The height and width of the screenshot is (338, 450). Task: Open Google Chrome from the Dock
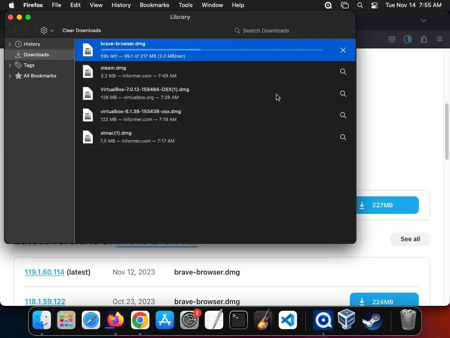coord(140,320)
